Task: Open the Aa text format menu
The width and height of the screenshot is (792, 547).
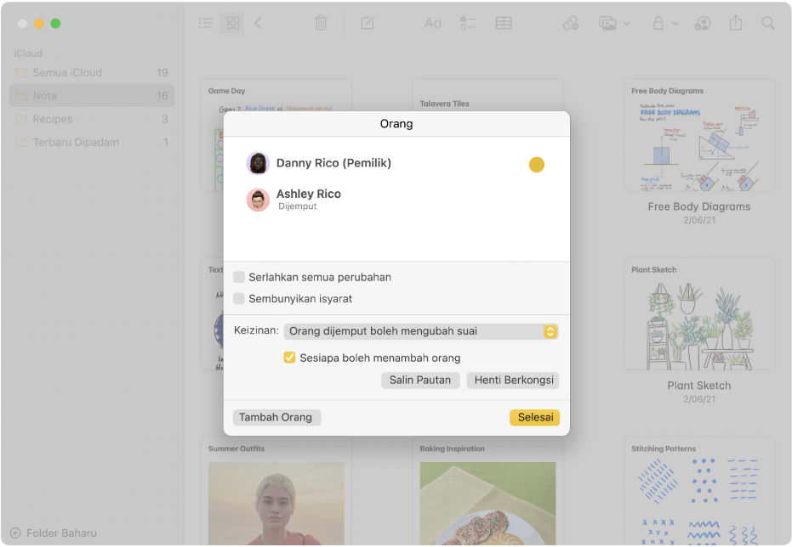Action: (432, 23)
